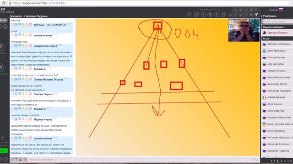This screenshot has width=293, height=164.
Task: Click warning triangle icon beside Марина Учаева
Action: pos(27,119)
